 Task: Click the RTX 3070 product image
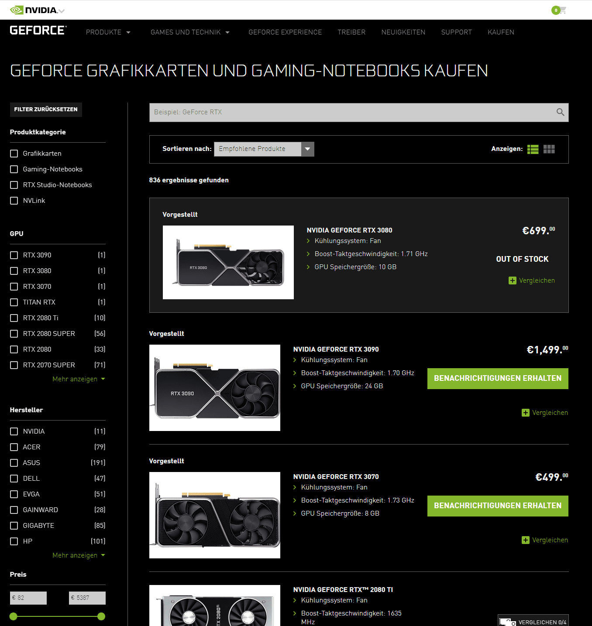click(x=215, y=515)
